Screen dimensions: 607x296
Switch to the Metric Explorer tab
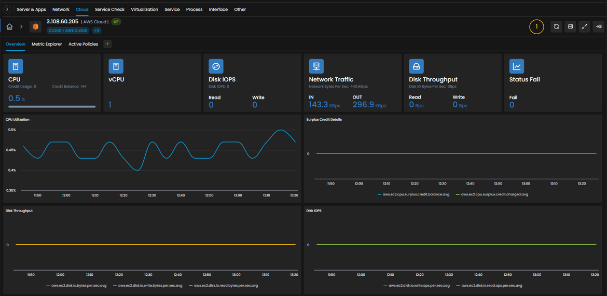[47, 44]
